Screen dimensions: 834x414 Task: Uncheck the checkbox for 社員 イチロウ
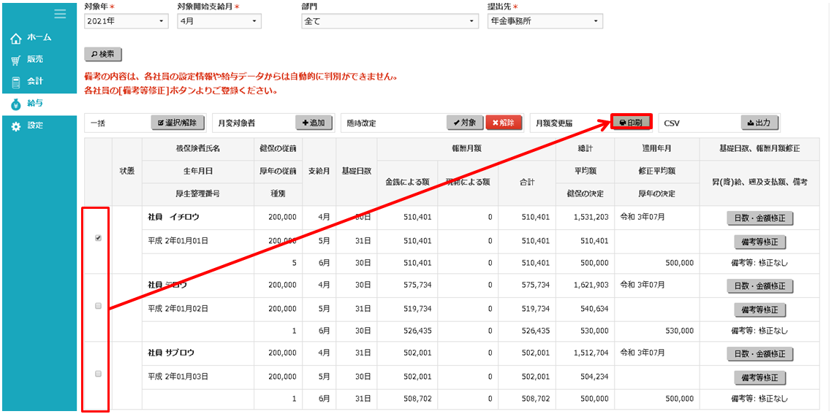click(x=99, y=238)
